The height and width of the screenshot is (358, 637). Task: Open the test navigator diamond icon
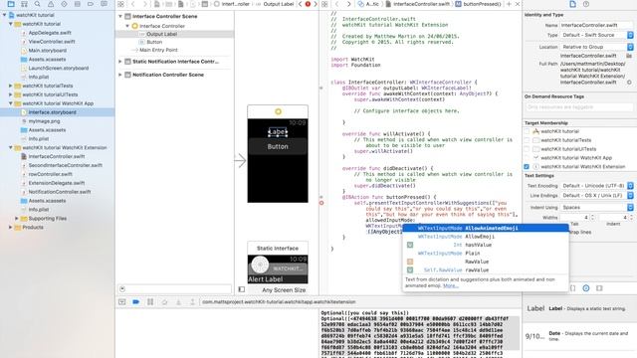(x=64, y=4)
